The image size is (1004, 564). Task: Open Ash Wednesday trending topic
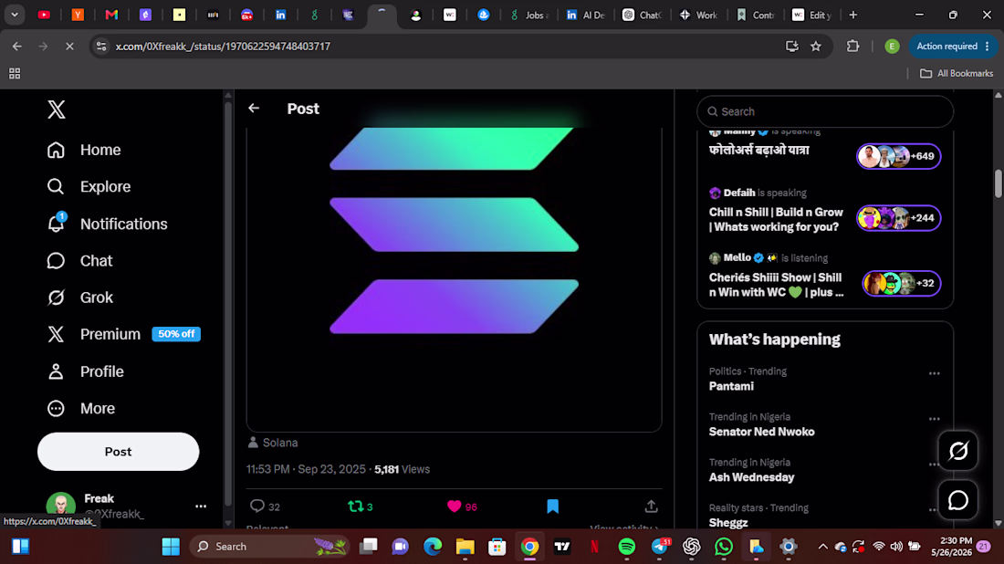tap(751, 477)
